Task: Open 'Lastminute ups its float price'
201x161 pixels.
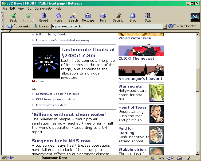Action: point(58,94)
